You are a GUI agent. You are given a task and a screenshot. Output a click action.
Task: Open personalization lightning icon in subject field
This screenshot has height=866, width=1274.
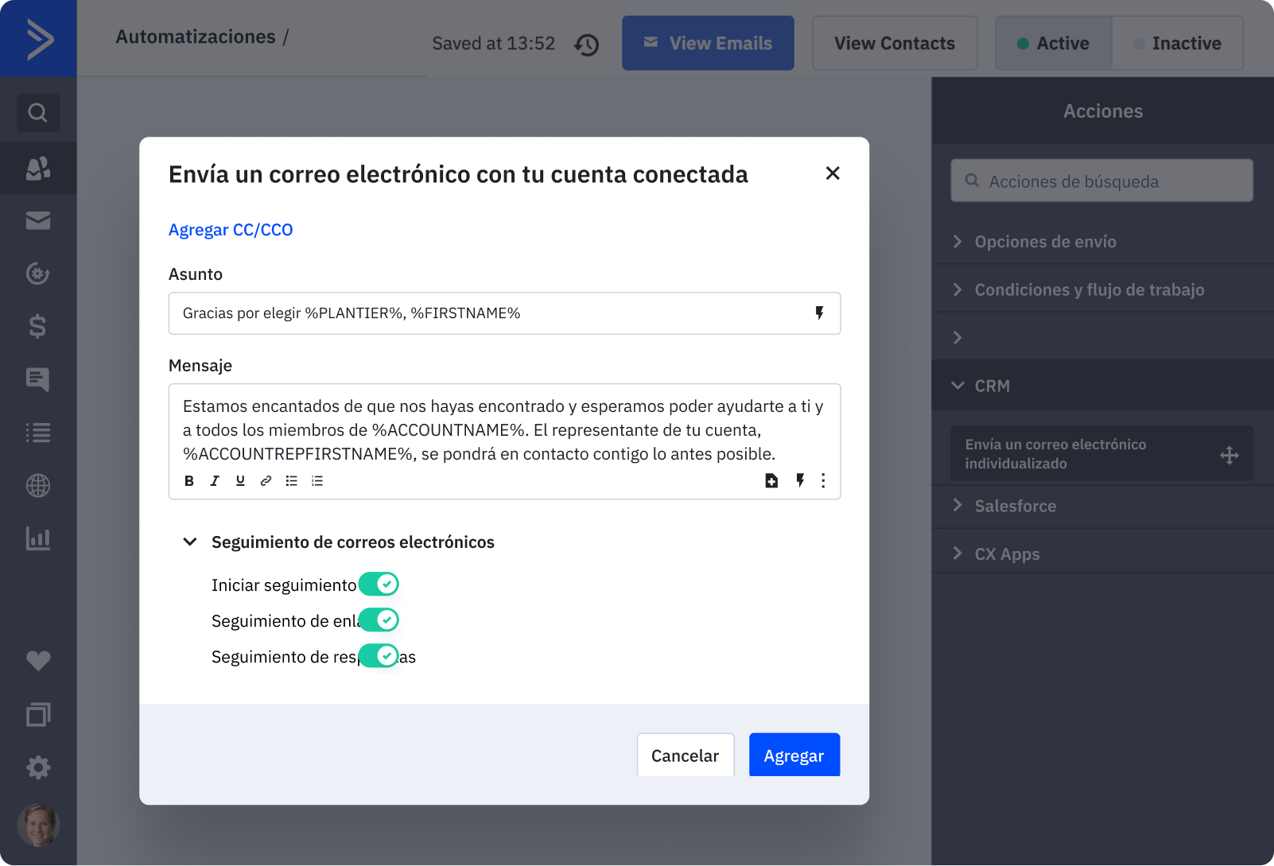tap(819, 313)
